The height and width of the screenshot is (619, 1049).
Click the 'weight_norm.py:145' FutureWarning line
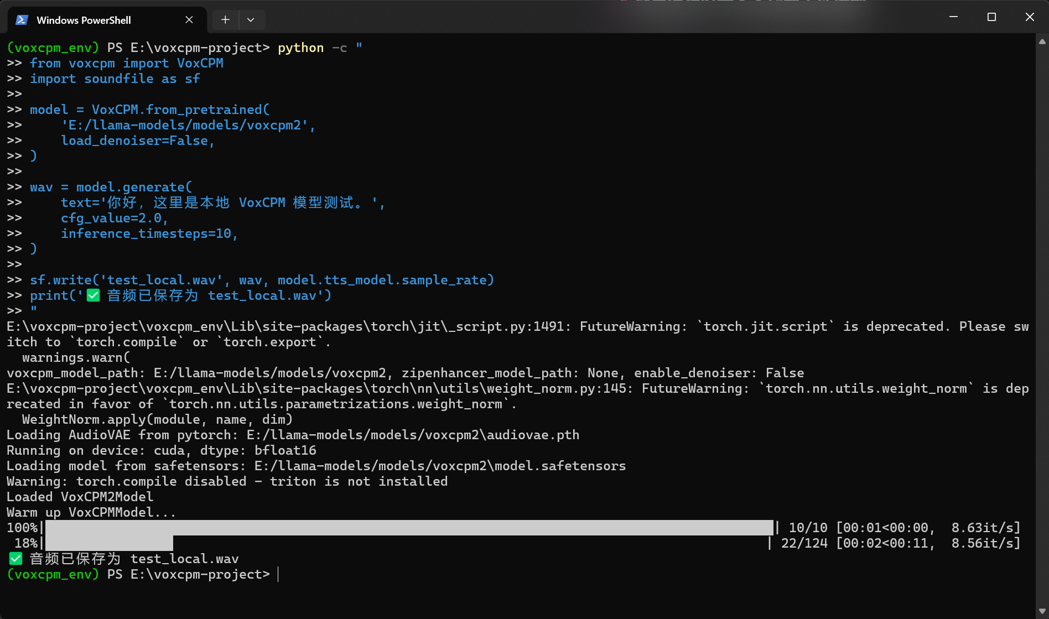[518, 396]
